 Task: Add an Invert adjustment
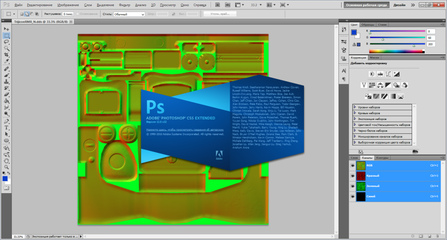(x=368, y=96)
